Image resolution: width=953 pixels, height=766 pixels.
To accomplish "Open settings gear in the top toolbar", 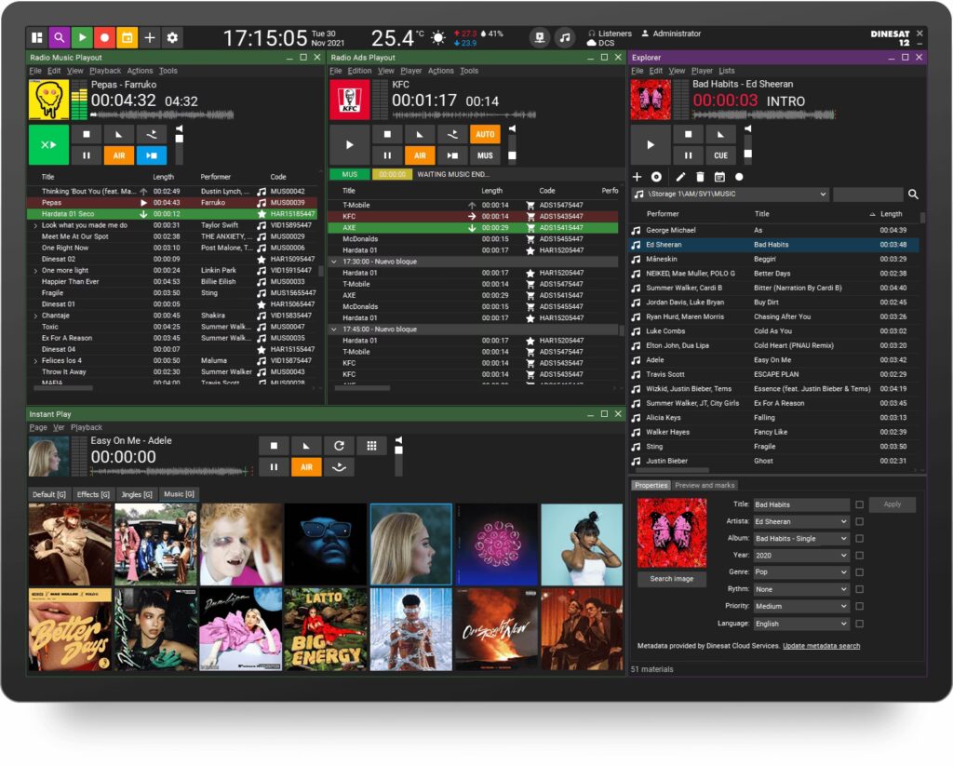I will tap(172, 37).
